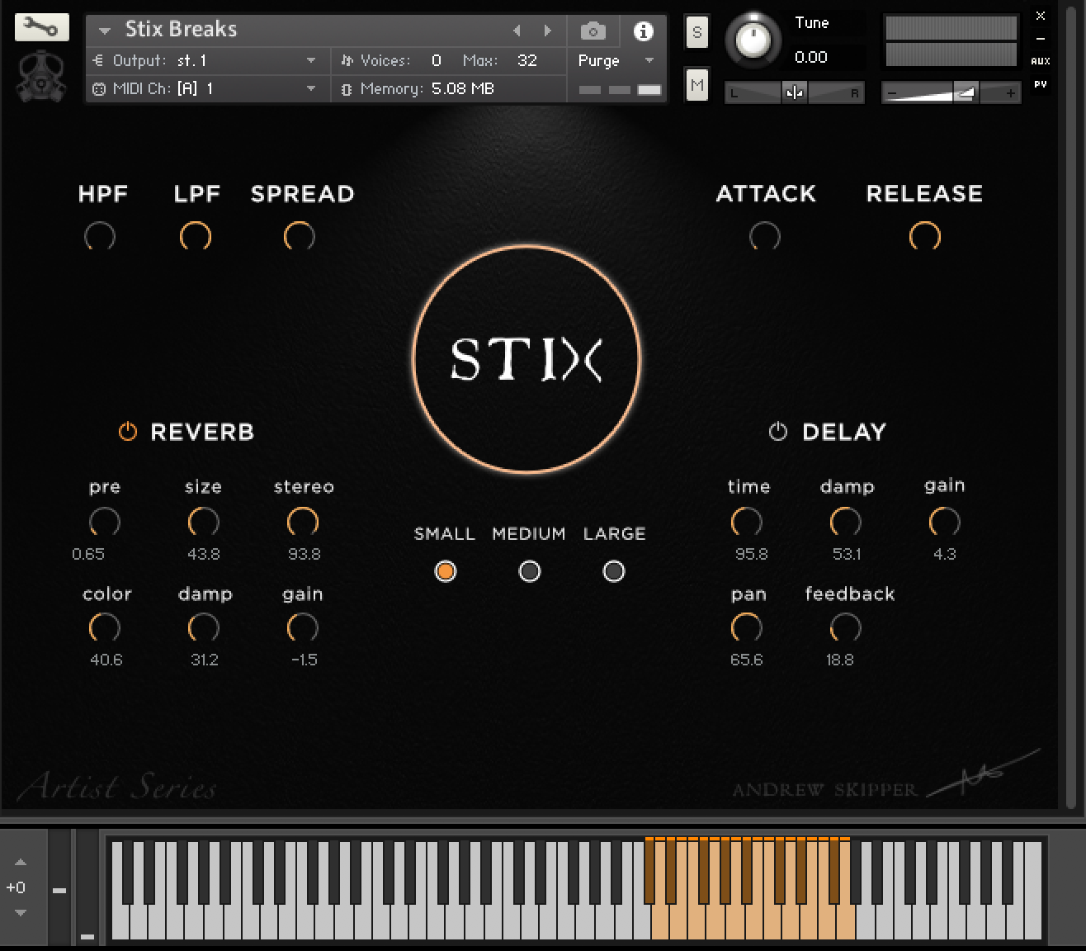Load previous instrument with left arrow
Viewport: 1086px width, 951px height.
tap(517, 31)
